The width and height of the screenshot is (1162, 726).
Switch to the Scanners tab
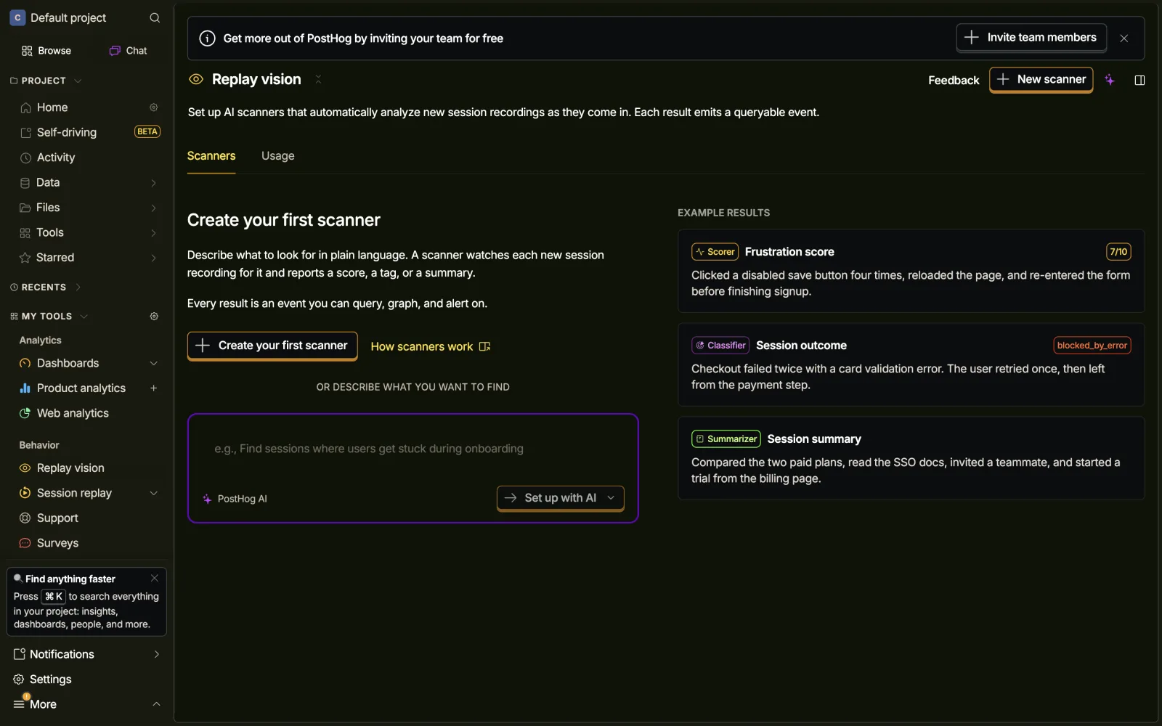pos(211,156)
